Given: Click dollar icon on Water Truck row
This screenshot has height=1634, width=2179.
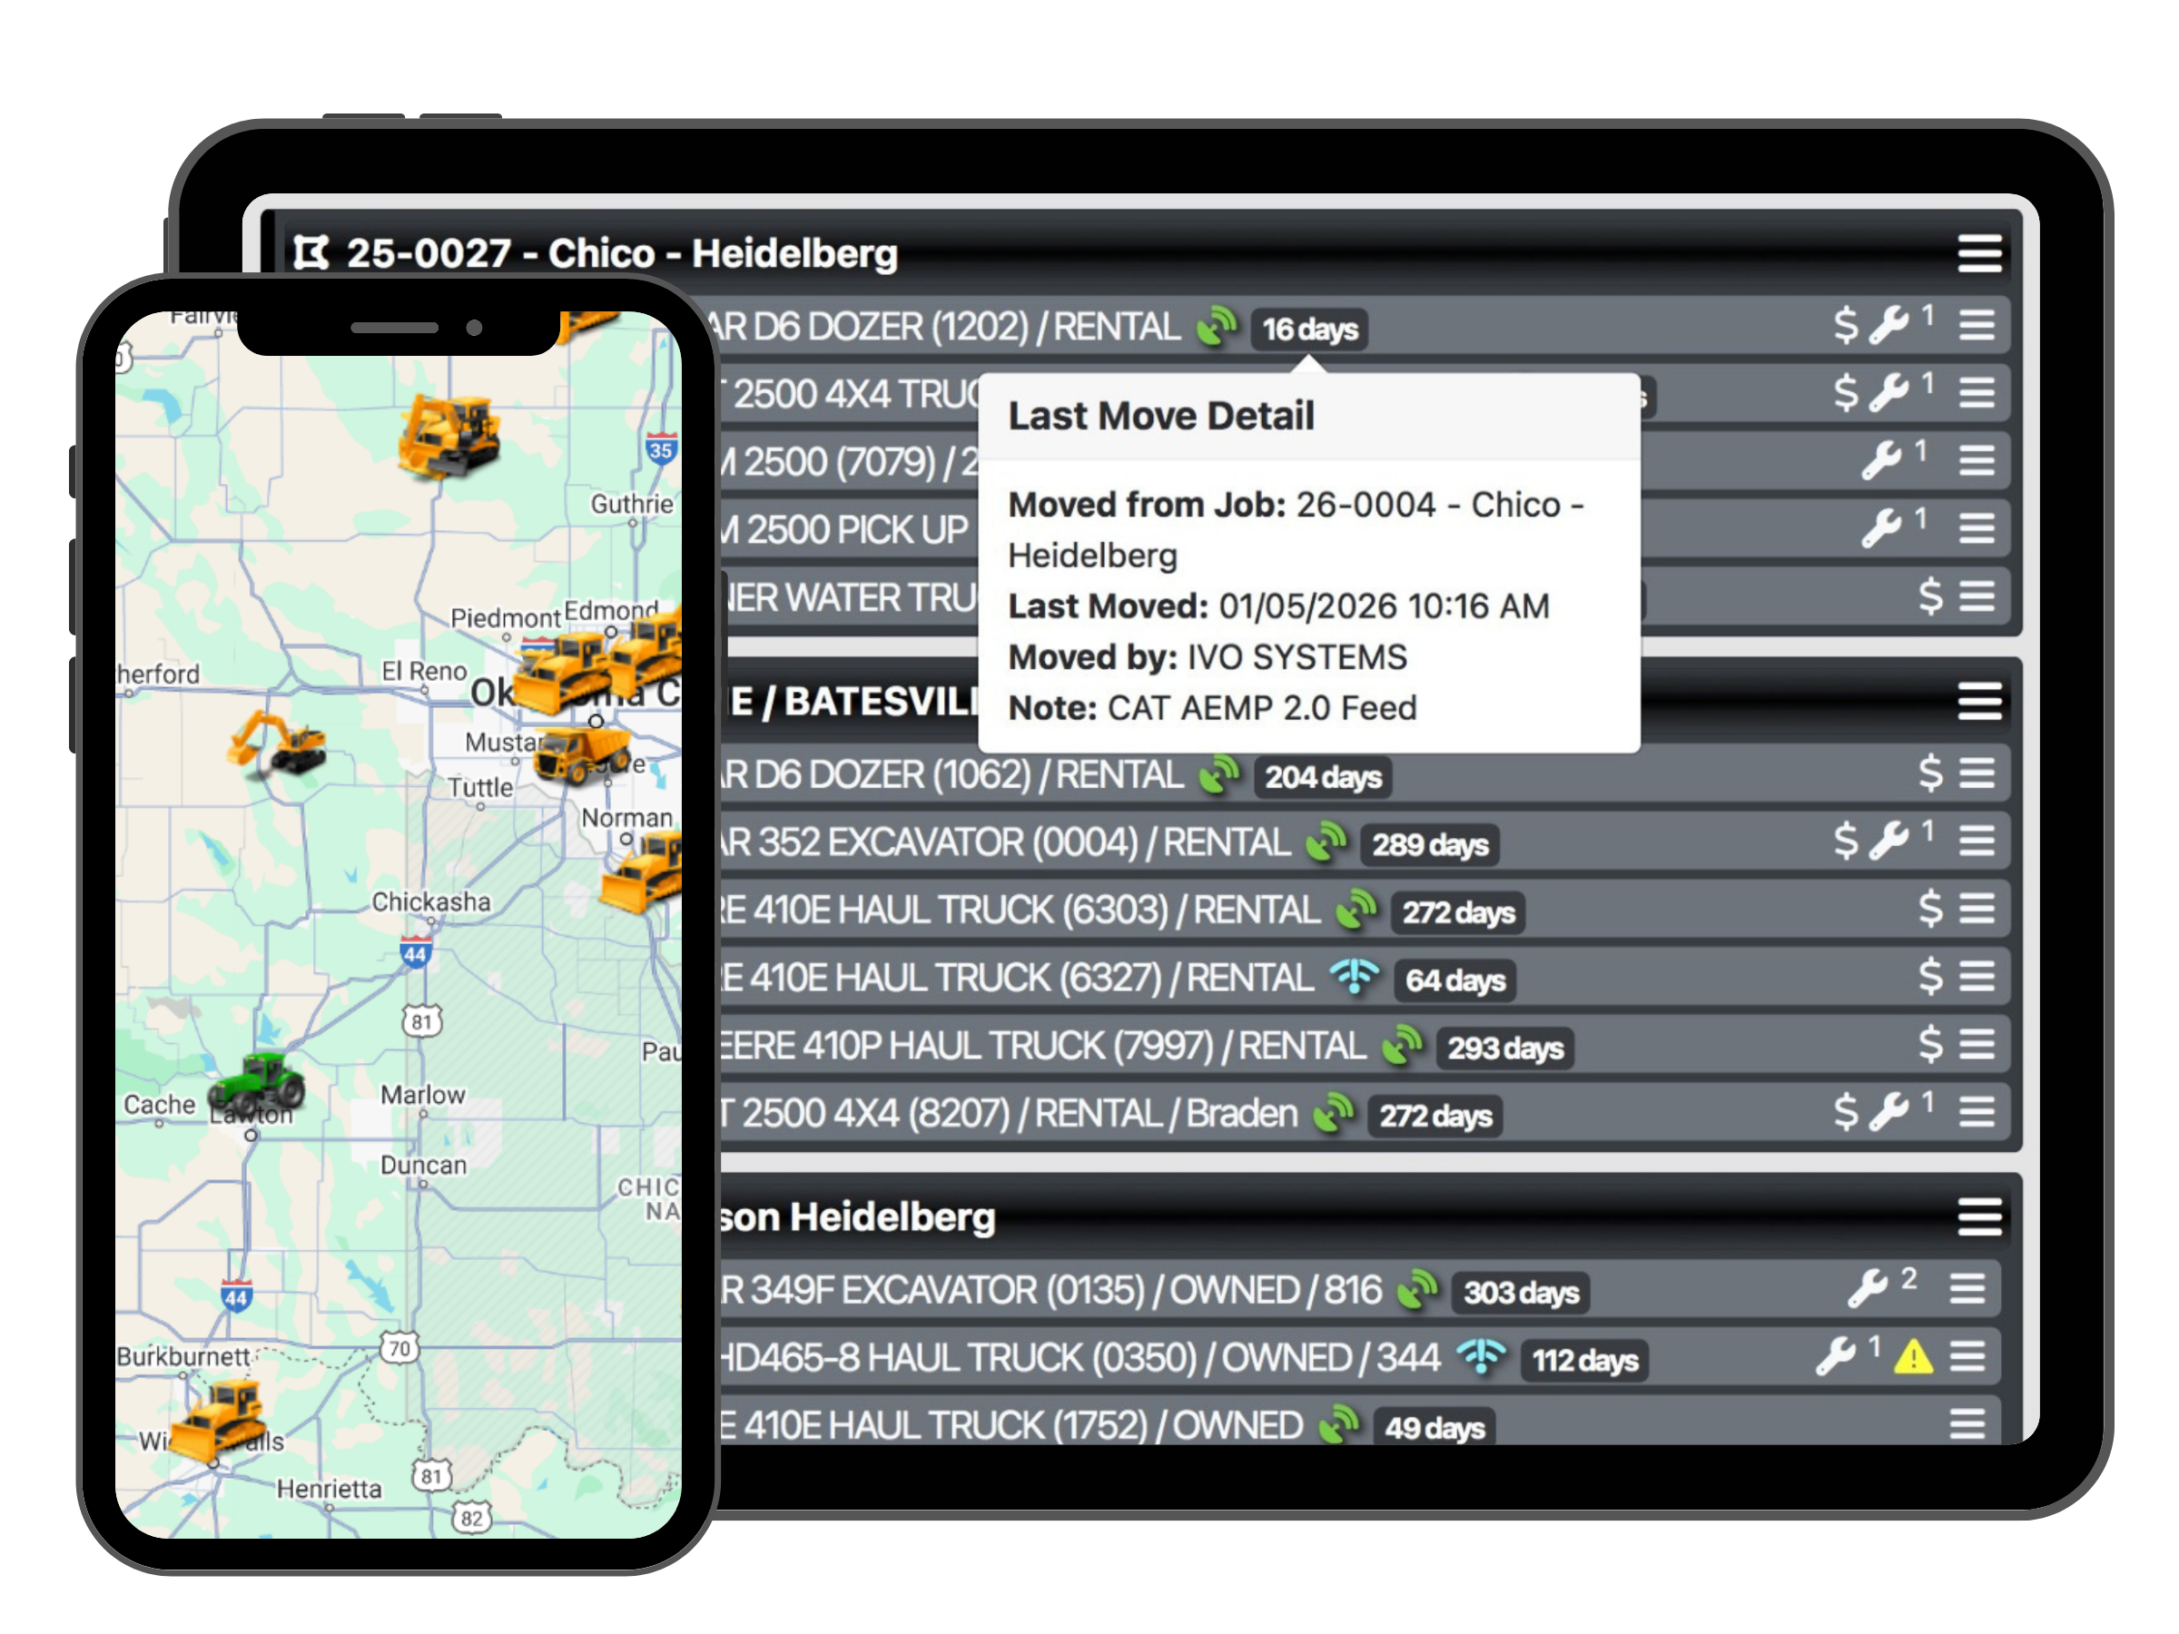Looking at the screenshot, I should click(1929, 596).
